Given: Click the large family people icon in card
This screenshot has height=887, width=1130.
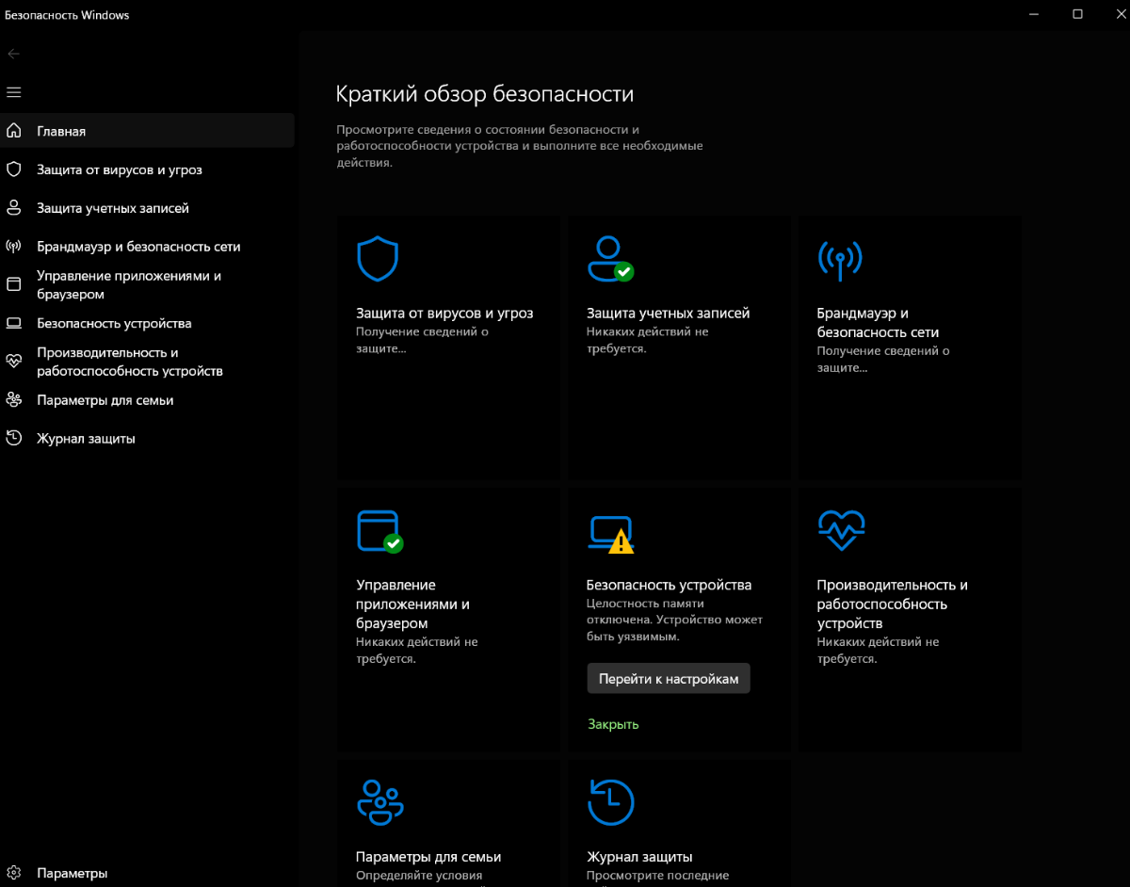Looking at the screenshot, I should (380, 803).
